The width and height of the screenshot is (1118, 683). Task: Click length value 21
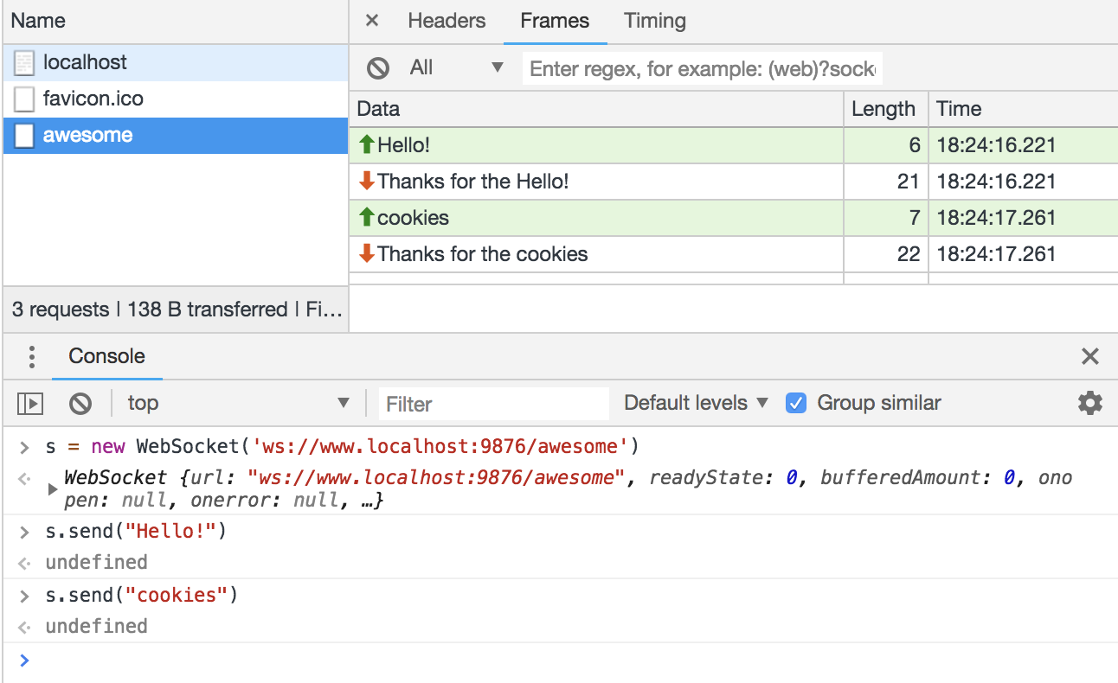point(908,182)
